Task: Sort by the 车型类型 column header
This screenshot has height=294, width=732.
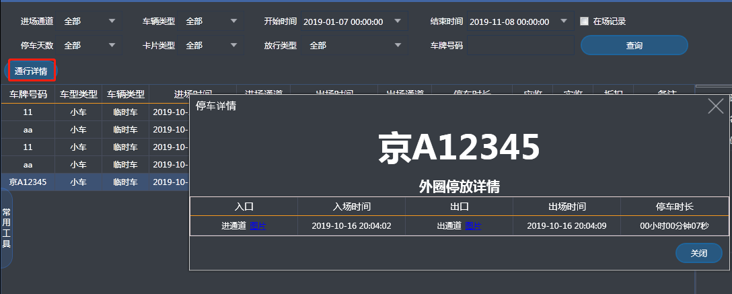Action: [x=79, y=94]
